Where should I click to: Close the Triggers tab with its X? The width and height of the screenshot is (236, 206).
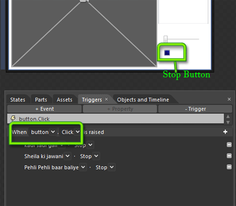pyautogui.click(x=106, y=99)
